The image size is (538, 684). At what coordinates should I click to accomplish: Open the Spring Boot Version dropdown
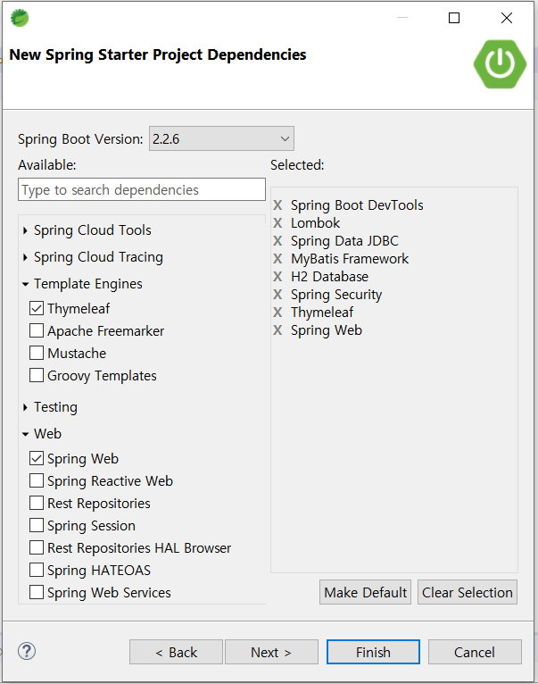coord(221,138)
